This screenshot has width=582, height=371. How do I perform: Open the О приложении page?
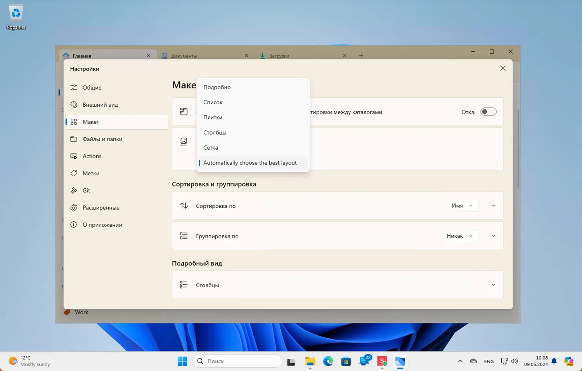116,224
